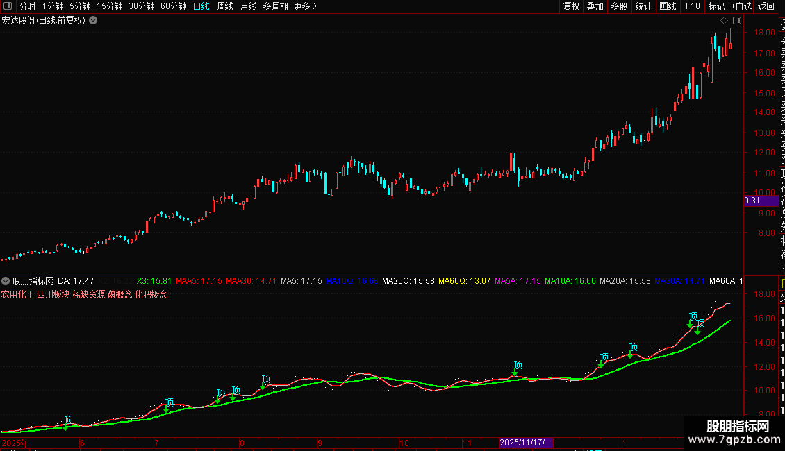This screenshot has width=785, height=451.
Task: Select the 30分钟 period
Action: 142,6
